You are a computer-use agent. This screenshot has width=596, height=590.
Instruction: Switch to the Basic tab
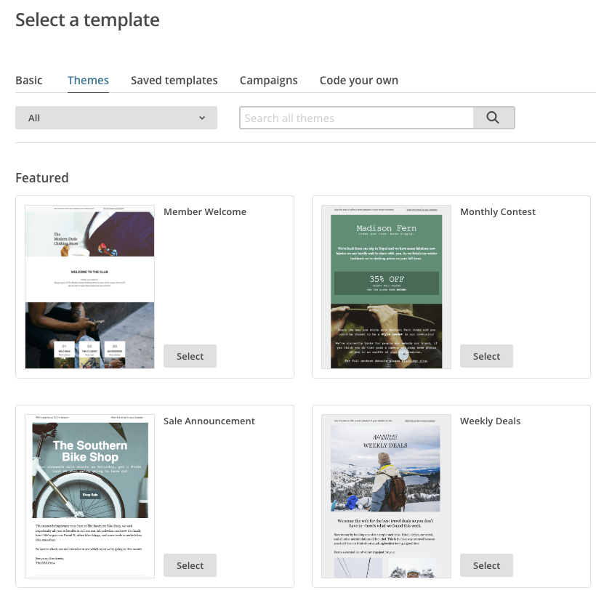coord(29,81)
